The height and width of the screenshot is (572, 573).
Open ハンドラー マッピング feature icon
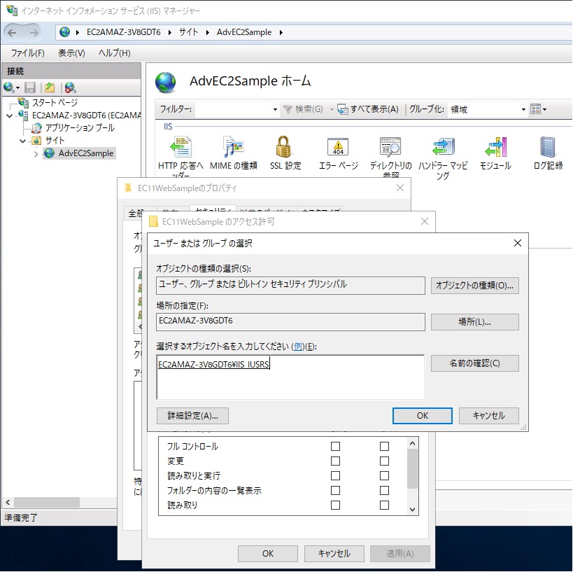(444, 147)
